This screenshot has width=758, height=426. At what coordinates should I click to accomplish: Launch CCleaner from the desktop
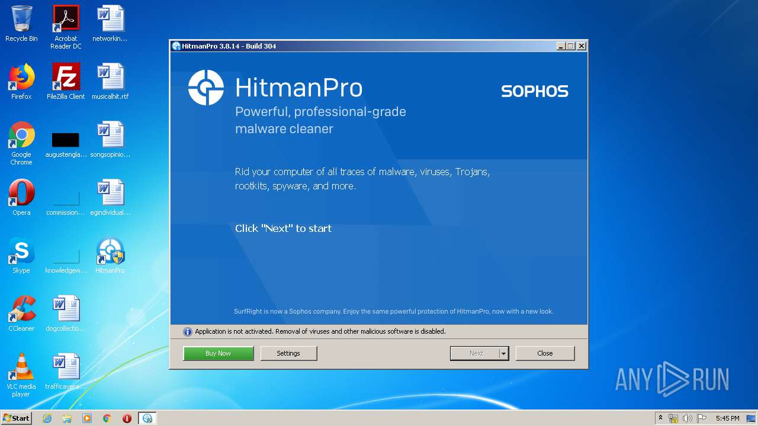21,314
